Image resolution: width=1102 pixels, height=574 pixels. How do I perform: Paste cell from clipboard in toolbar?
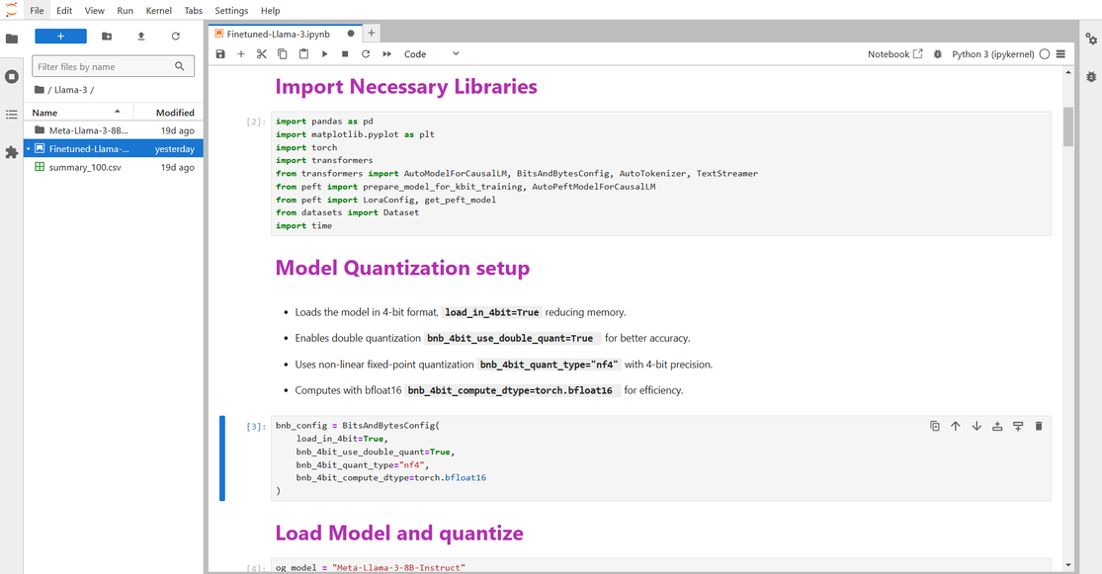(303, 54)
